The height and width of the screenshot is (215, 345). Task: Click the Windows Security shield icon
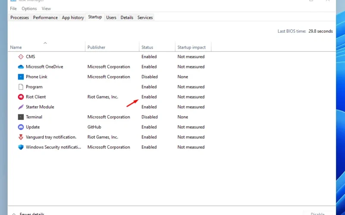click(21, 147)
